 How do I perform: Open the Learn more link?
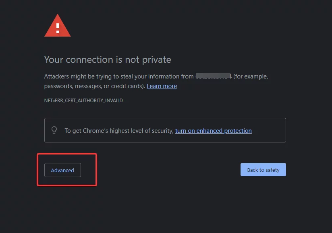pyautogui.click(x=162, y=86)
